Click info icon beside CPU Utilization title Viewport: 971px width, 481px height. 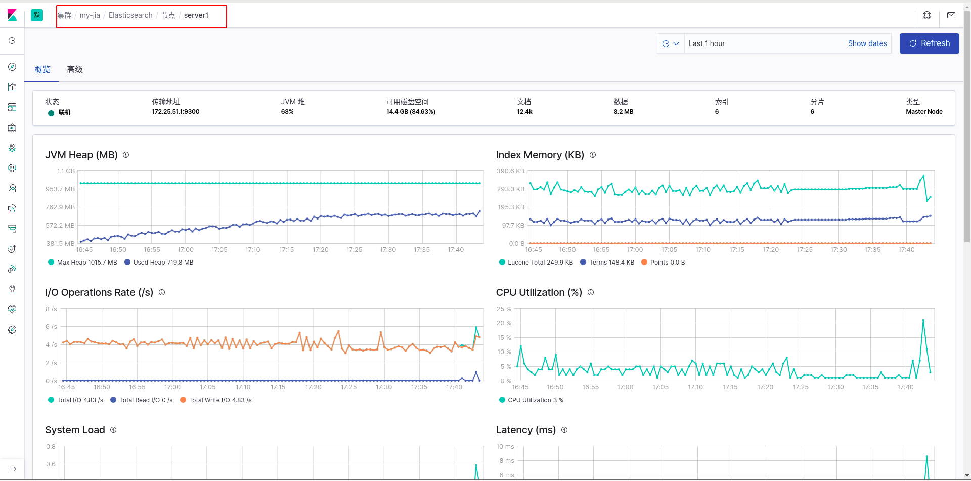click(591, 292)
